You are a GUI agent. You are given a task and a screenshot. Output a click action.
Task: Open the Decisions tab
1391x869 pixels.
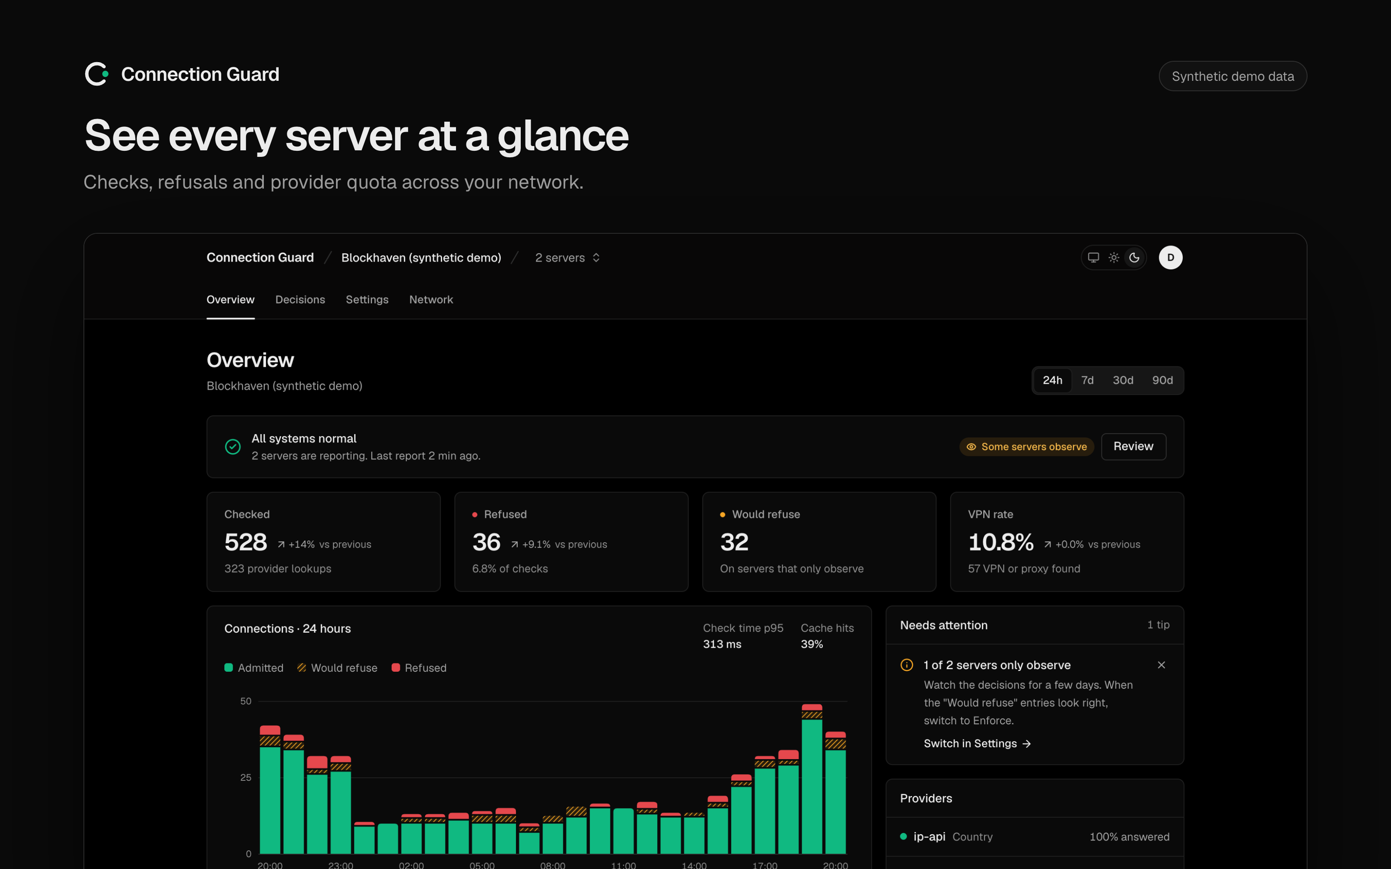tap(300, 299)
